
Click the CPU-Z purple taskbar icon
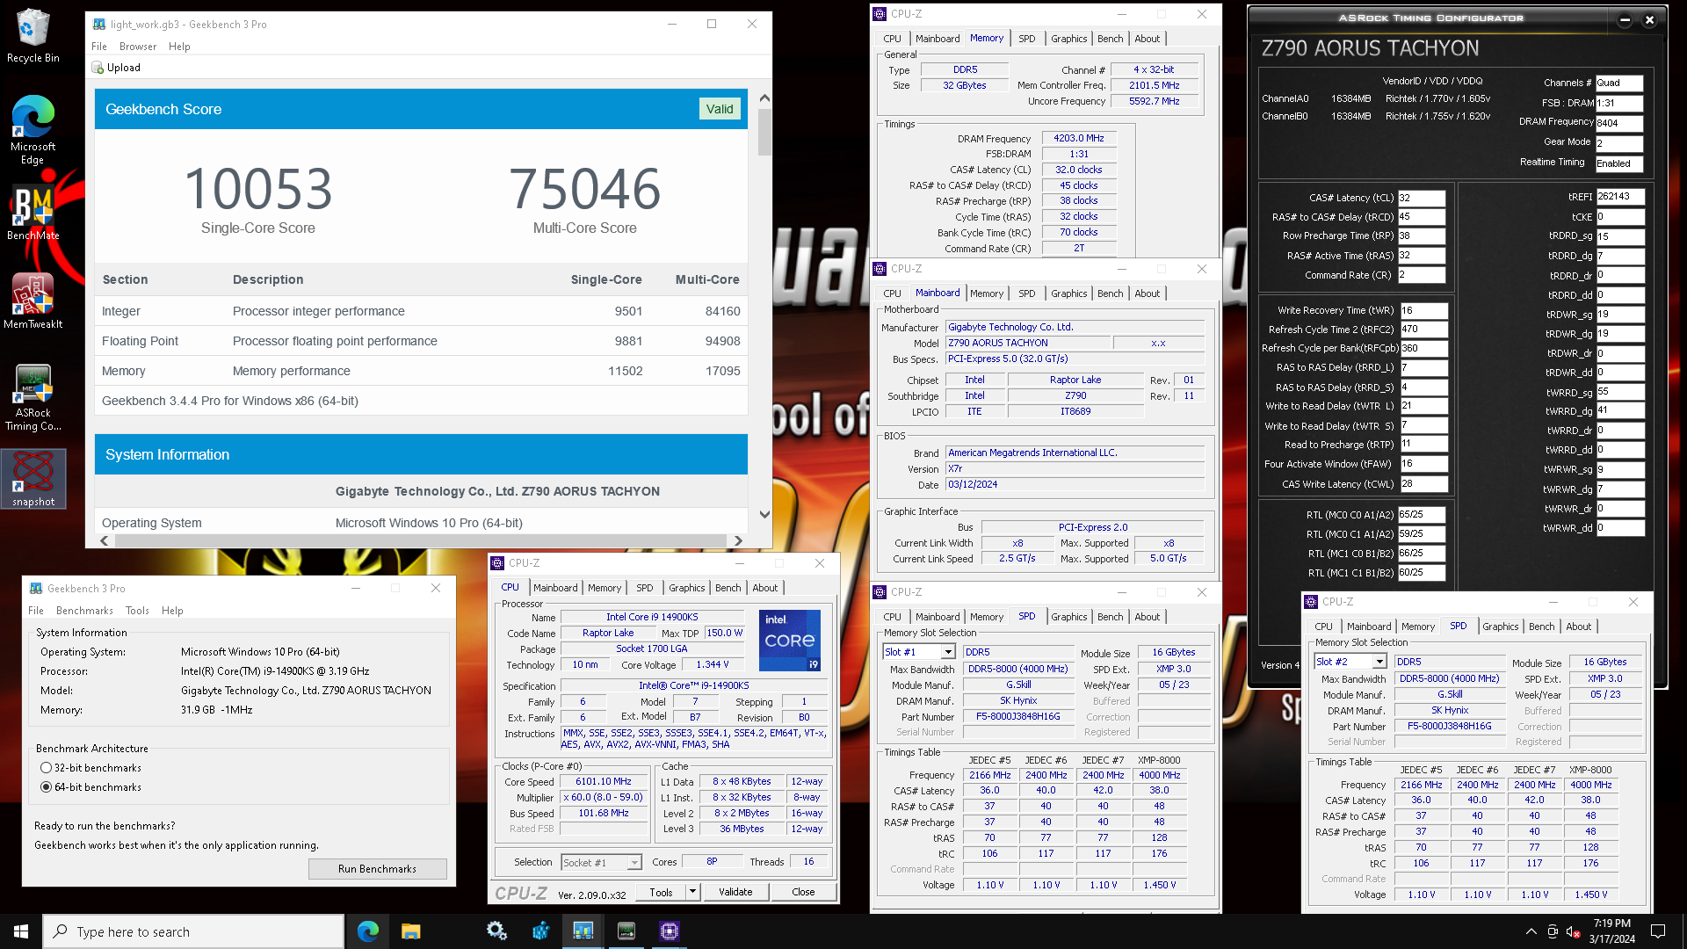point(670,931)
